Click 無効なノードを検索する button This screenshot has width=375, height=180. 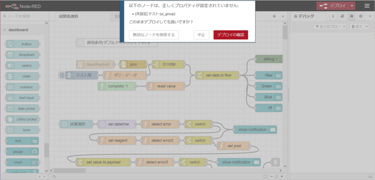154,35
